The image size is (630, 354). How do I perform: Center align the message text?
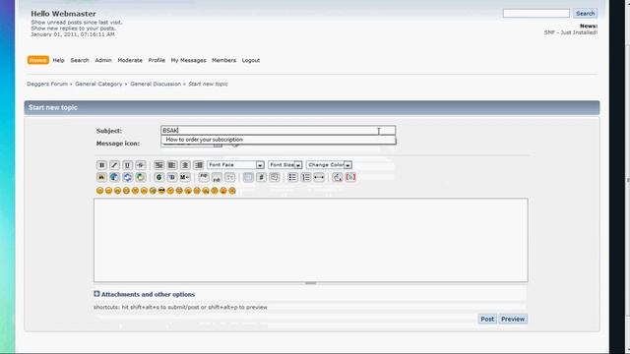click(185, 165)
